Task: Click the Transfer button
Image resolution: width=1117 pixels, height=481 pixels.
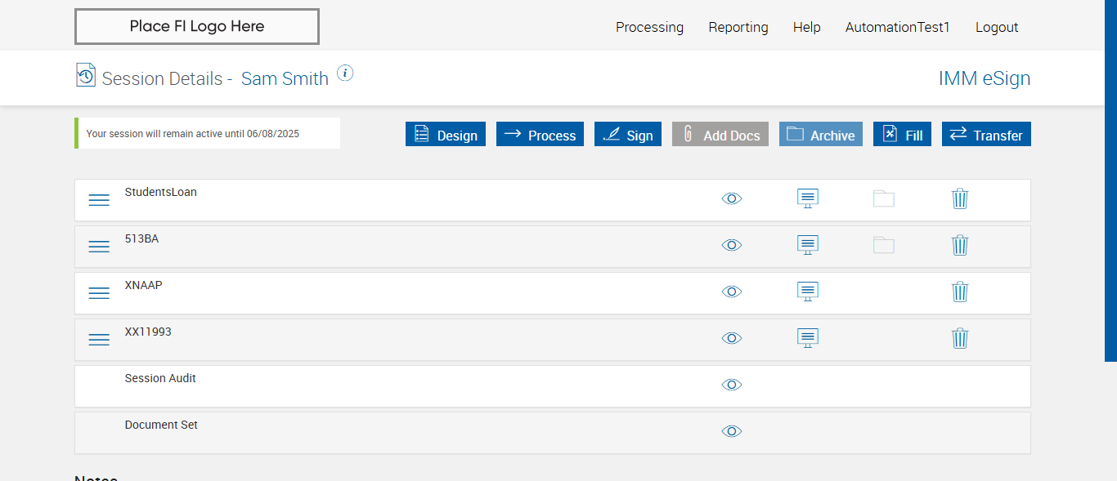Action: coord(986,135)
